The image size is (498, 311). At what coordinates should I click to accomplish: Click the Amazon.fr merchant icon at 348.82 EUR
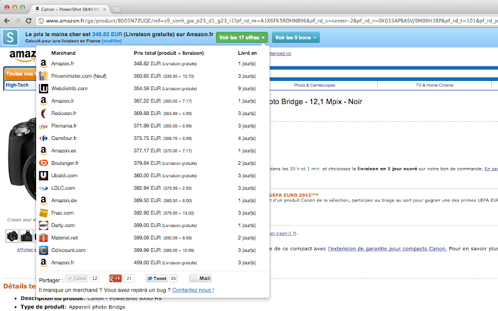44,64
